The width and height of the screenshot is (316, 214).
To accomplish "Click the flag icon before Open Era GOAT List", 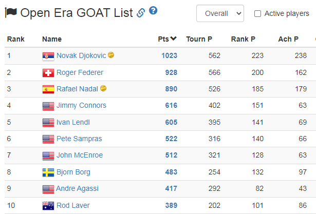I will tap(11, 12).
